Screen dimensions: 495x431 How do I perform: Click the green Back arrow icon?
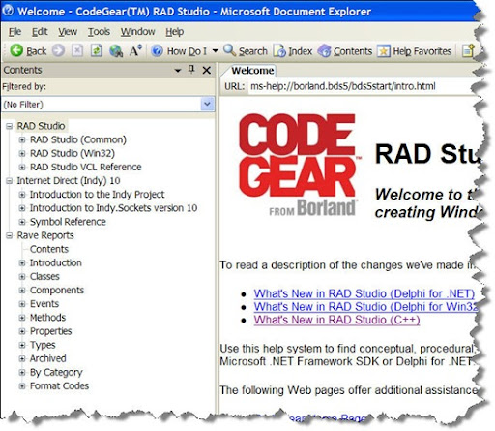click(16, 50)
